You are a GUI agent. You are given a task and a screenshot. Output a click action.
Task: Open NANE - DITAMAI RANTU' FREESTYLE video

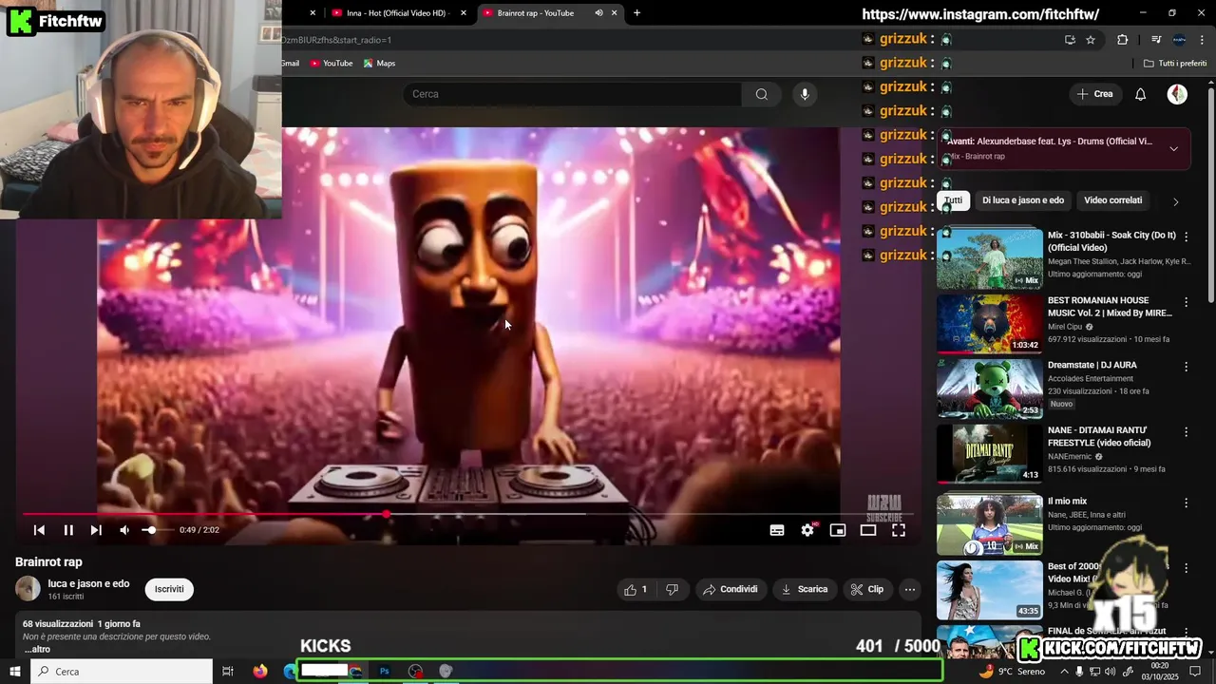(x=1099, y=437)
